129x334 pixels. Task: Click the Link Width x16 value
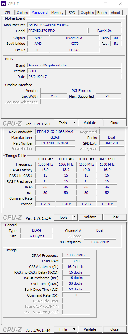tap(54, 96)
